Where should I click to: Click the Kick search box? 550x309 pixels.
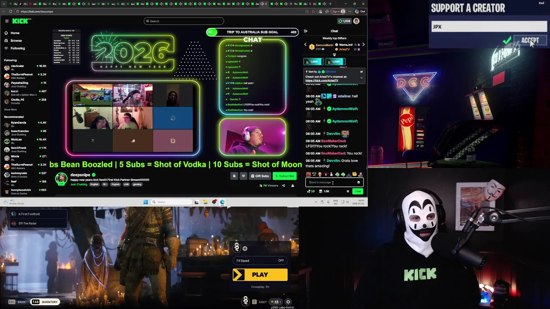(184, 21)
